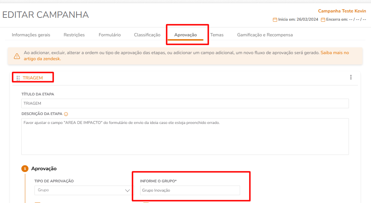Screen dimensions: 371x203
Task: Go to the Classificação tab
Action: 147,35
